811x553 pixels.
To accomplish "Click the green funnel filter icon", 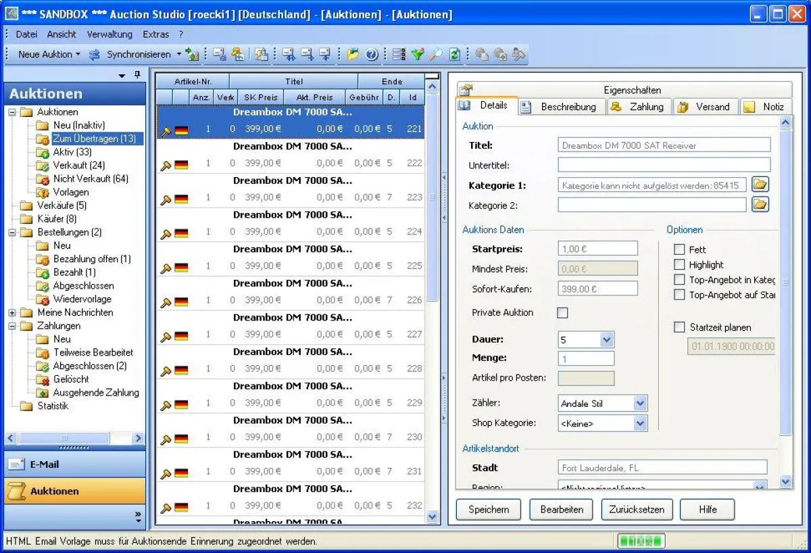I will point(418,55).
